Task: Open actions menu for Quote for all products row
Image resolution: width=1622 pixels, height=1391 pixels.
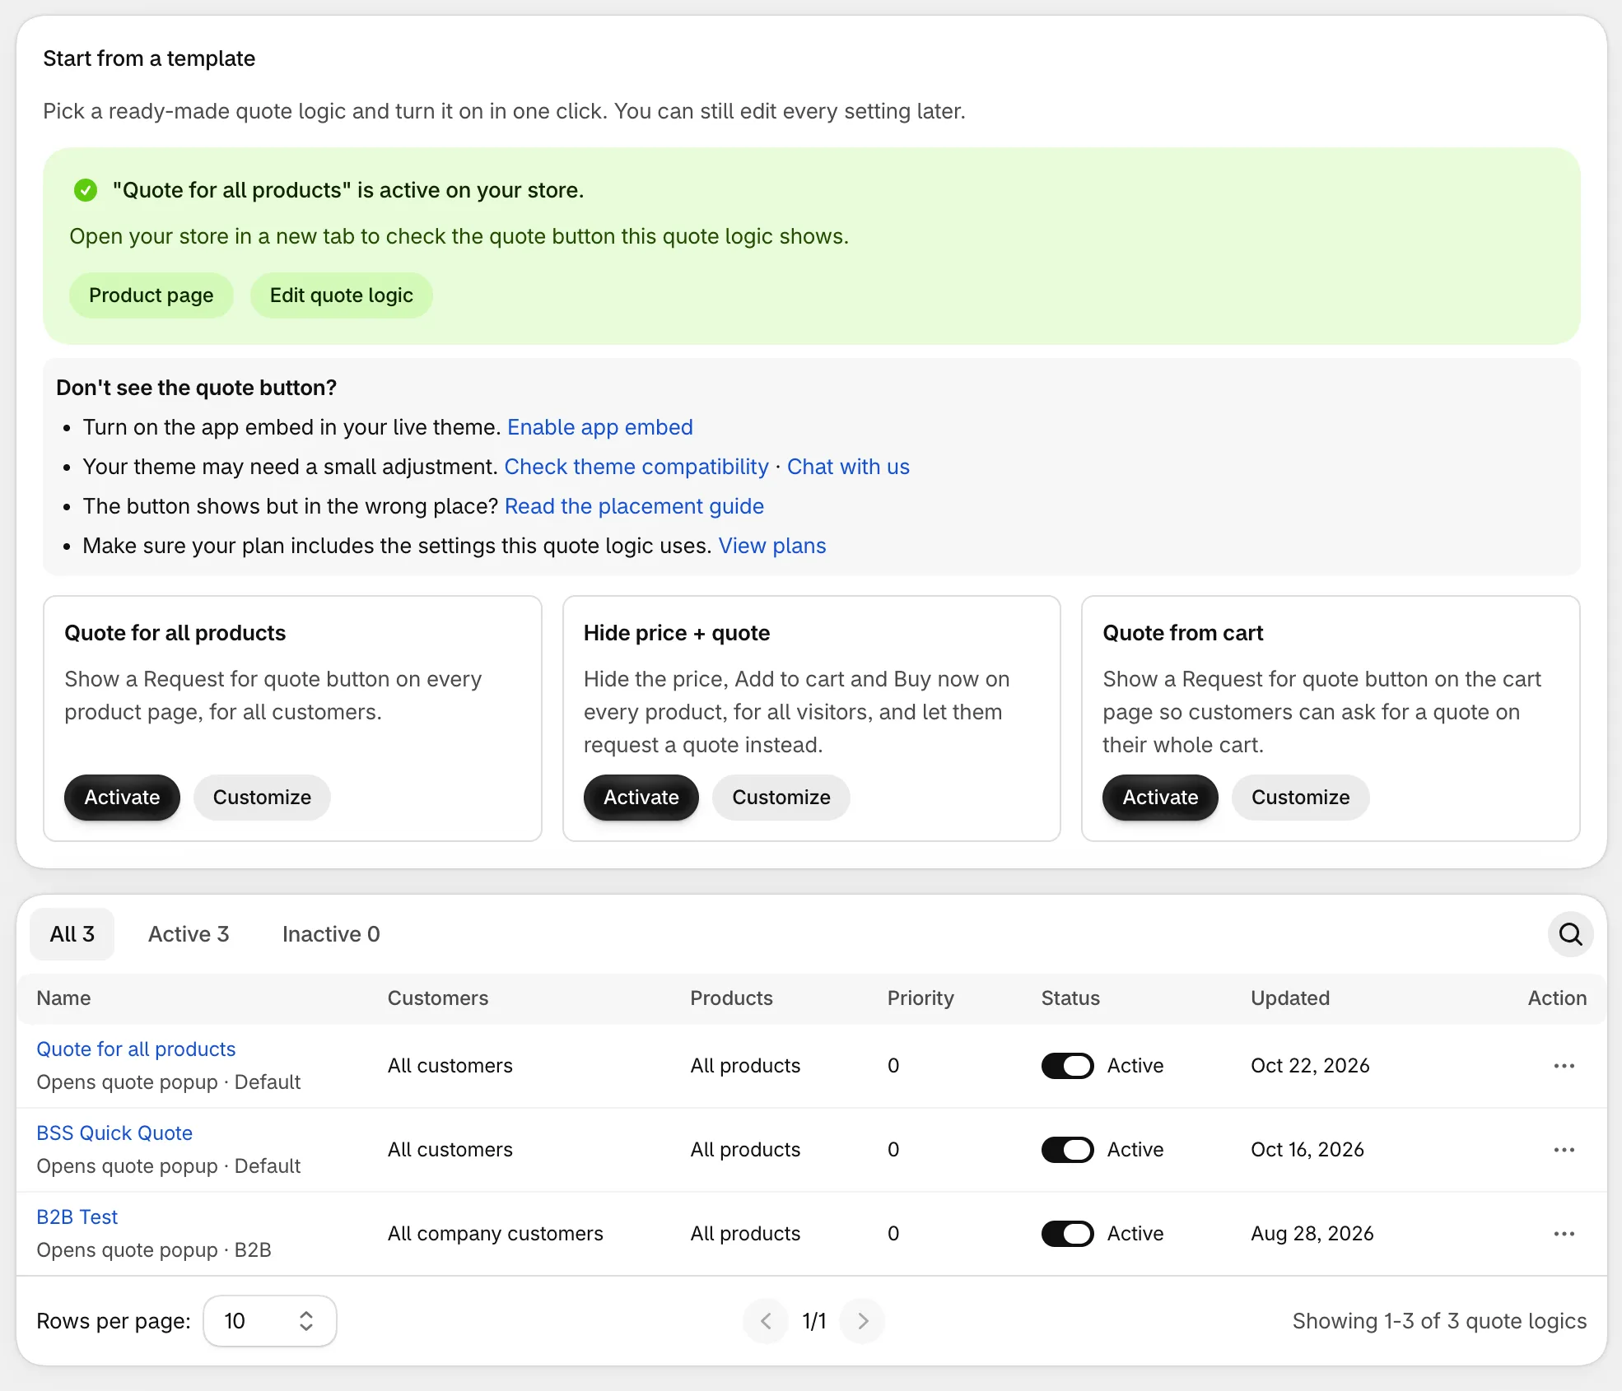Action: coord(1564,1066)
